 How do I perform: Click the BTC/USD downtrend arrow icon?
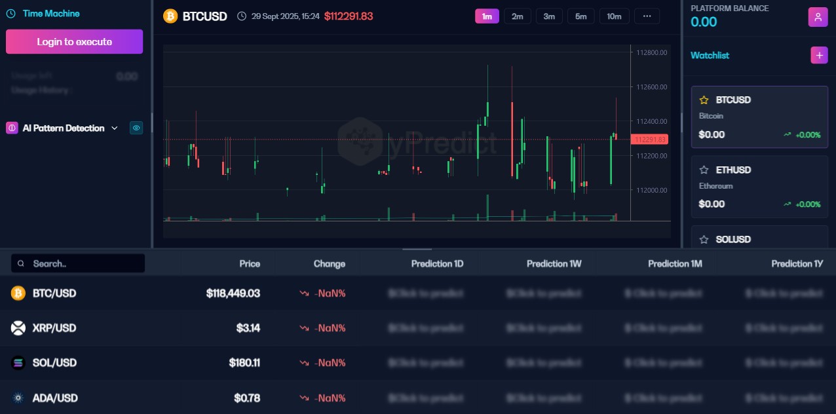point(304,293)
